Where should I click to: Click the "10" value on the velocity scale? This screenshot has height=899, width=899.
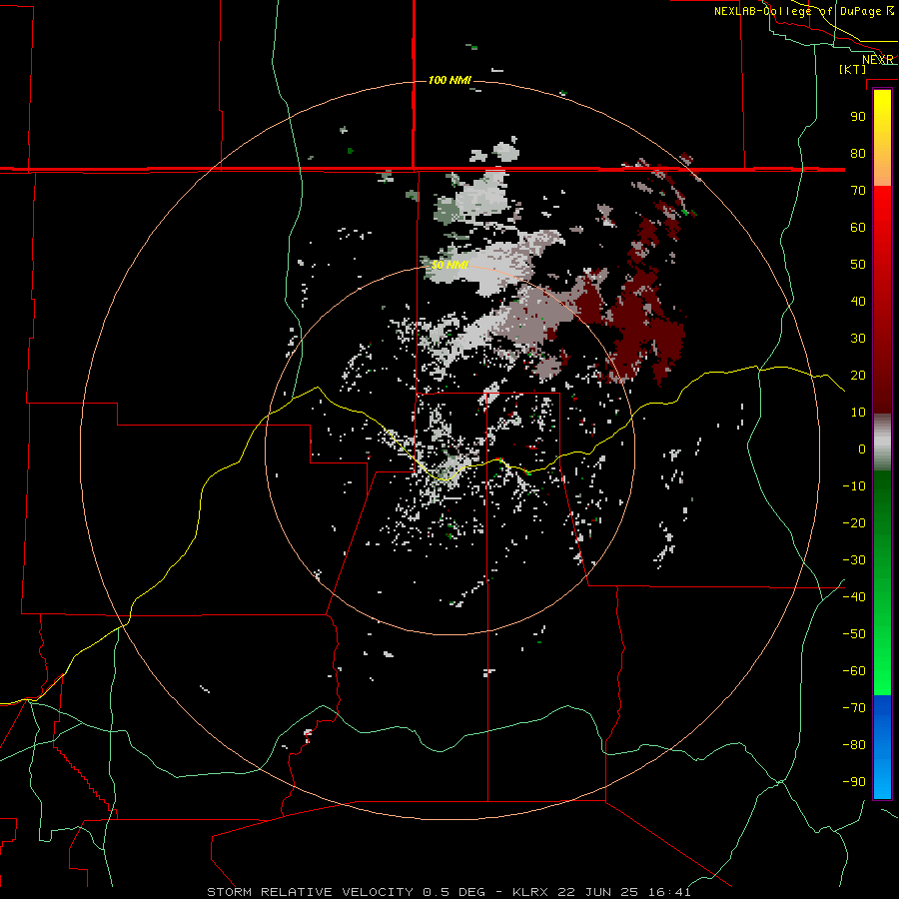pos(858,413)
